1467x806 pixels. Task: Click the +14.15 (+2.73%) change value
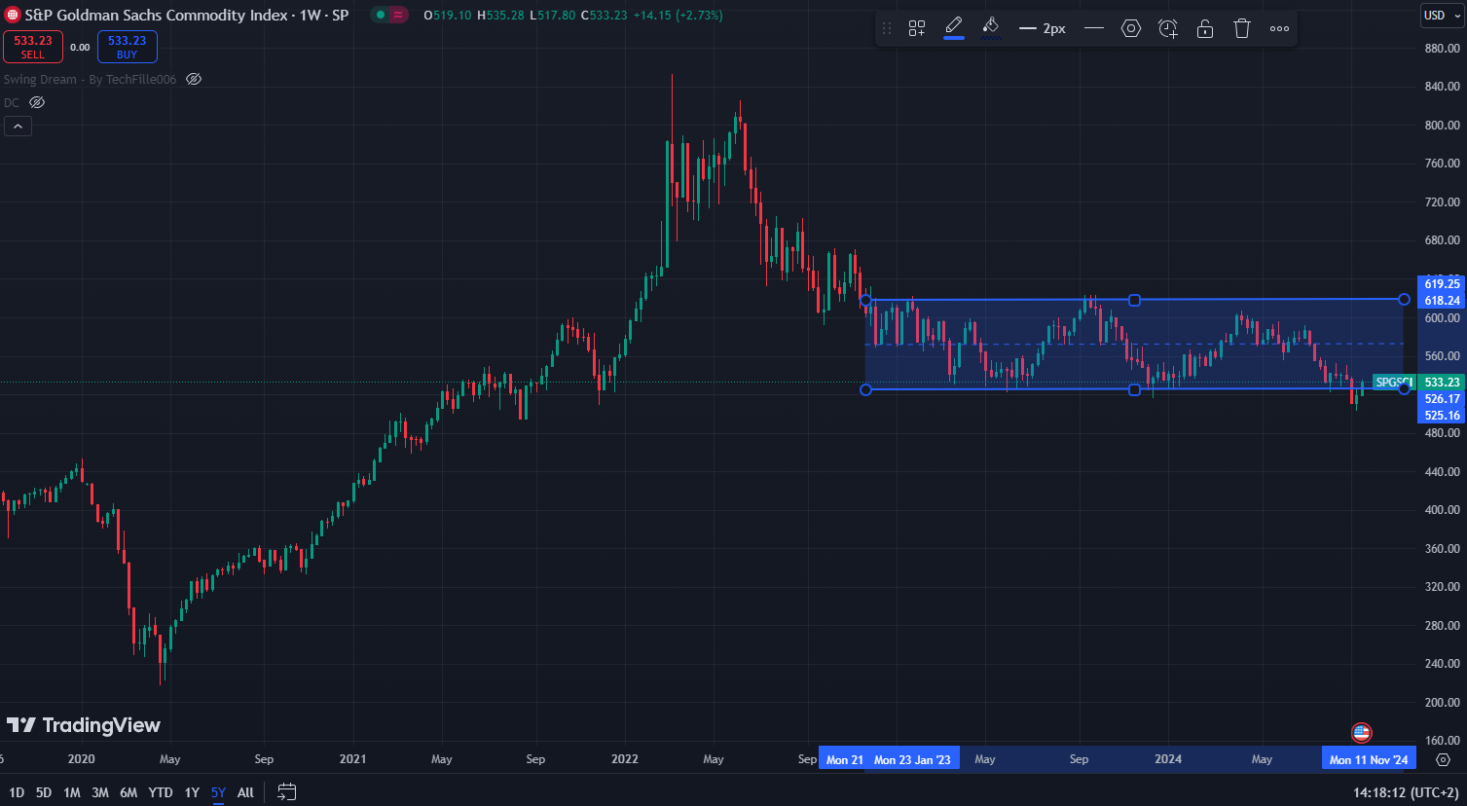pyautogui.click(x=678, y=15)
